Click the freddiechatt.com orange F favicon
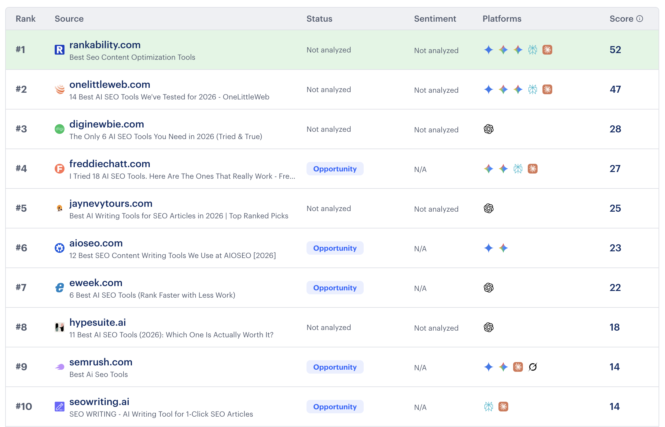The image size is (665, 427). click(x=60, y=169)
